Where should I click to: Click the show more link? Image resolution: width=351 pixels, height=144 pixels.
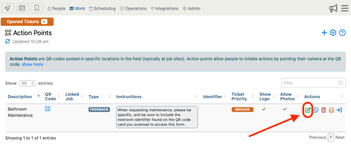(x=32, y=64)
